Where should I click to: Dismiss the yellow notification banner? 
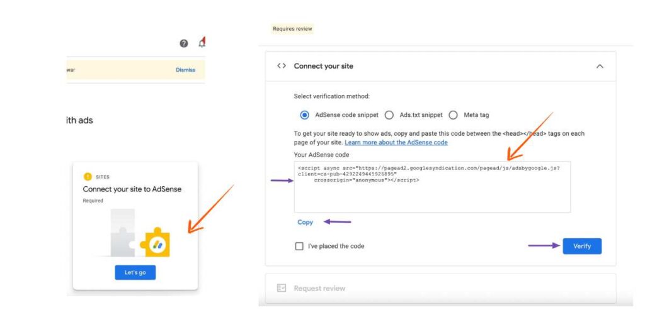click(x=186, y=70)
